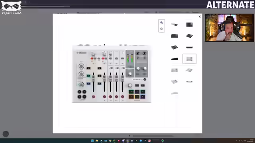Click the round dark icon at bottom left
The height and width of the screenshot is (143, 255).
6,134
